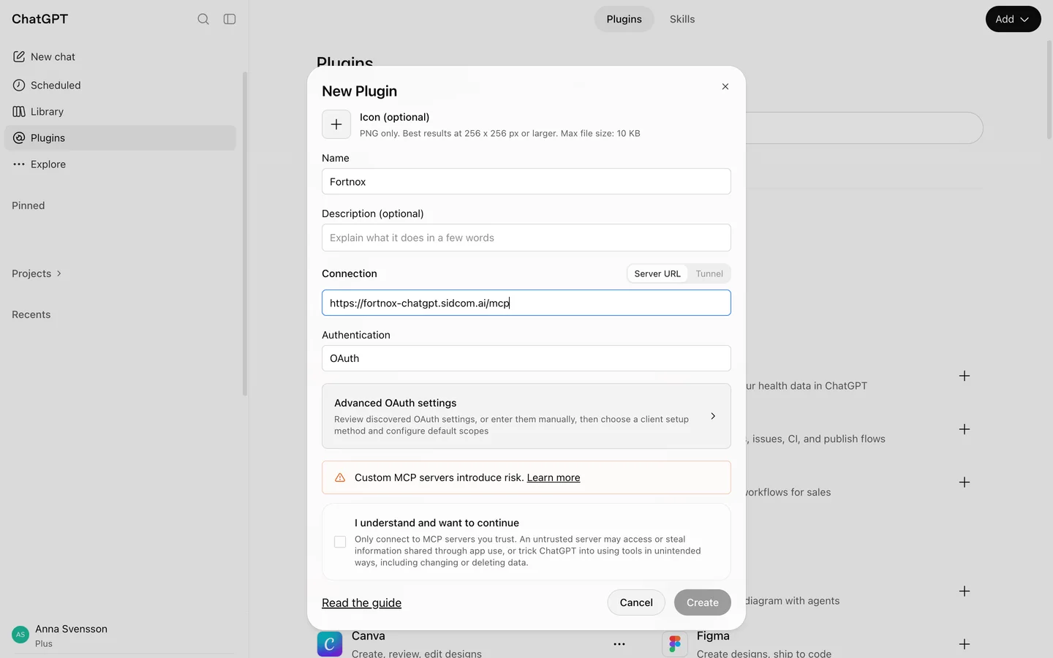Click the warning triangle icon

340,477
